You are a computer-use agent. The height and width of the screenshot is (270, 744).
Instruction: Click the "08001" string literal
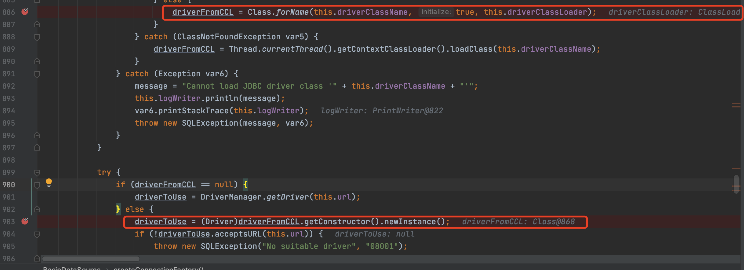point(382,246)
